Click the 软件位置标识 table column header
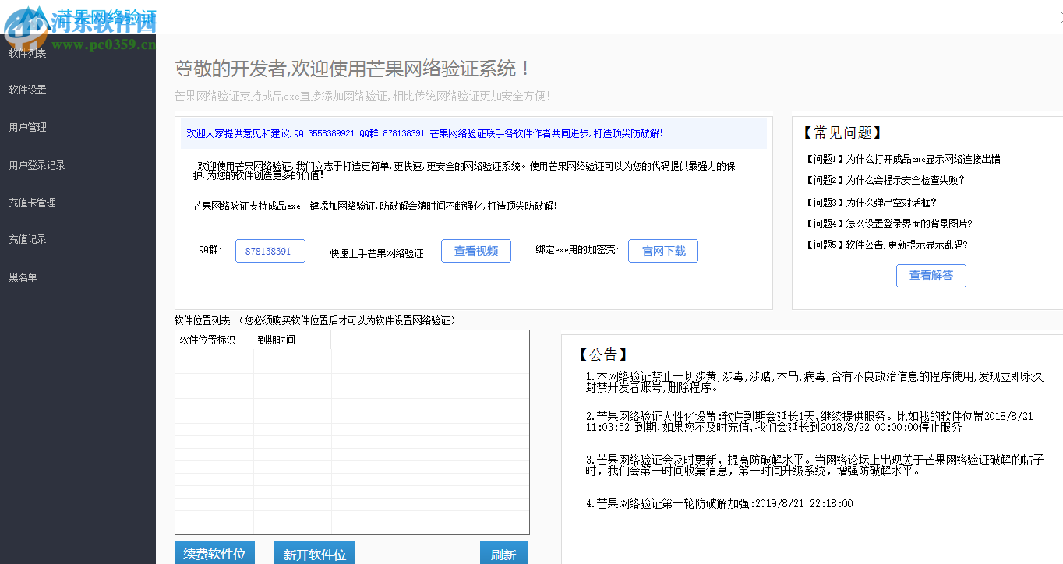Screen dimensions: 1063x564 coord(206,340)
